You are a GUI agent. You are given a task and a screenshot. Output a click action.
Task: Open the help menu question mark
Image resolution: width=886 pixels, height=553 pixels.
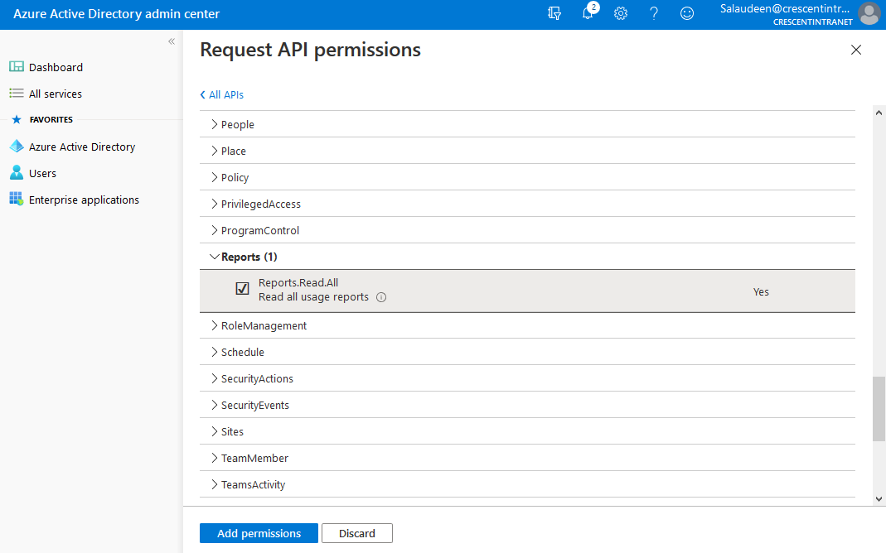pos(654,13)
